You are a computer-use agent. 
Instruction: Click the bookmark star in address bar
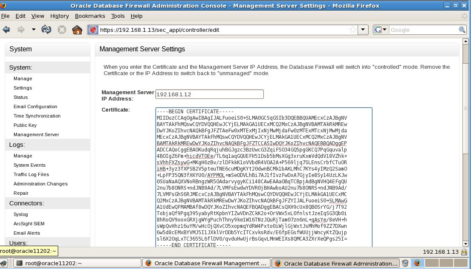[x=353, y=30]
